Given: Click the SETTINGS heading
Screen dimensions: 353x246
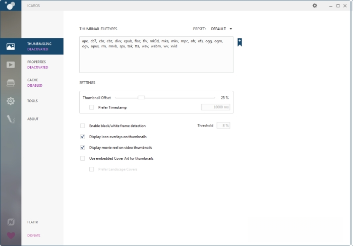Looking at the screenshot, I should click(x=87, y=83).
